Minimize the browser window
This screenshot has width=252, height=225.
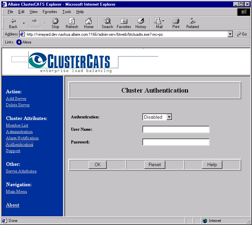coord(236,4)
